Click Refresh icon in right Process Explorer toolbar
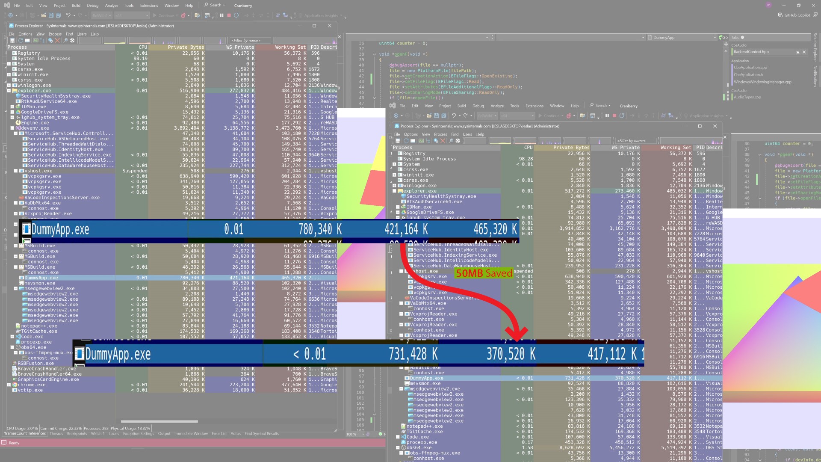 pos(406,141)
